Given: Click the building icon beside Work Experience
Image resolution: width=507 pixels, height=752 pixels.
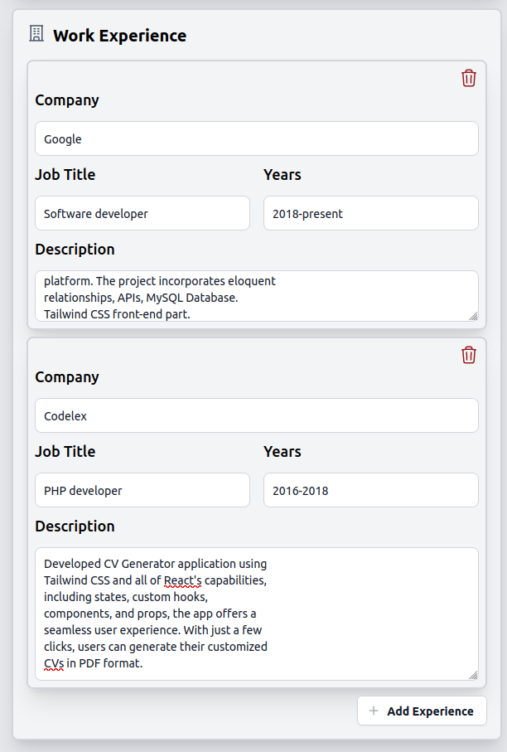Looking at the screenshot, I should click(34, 34).
